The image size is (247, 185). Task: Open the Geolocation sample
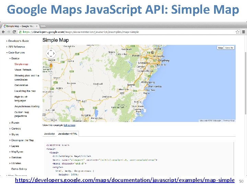[x=21, y=85]
